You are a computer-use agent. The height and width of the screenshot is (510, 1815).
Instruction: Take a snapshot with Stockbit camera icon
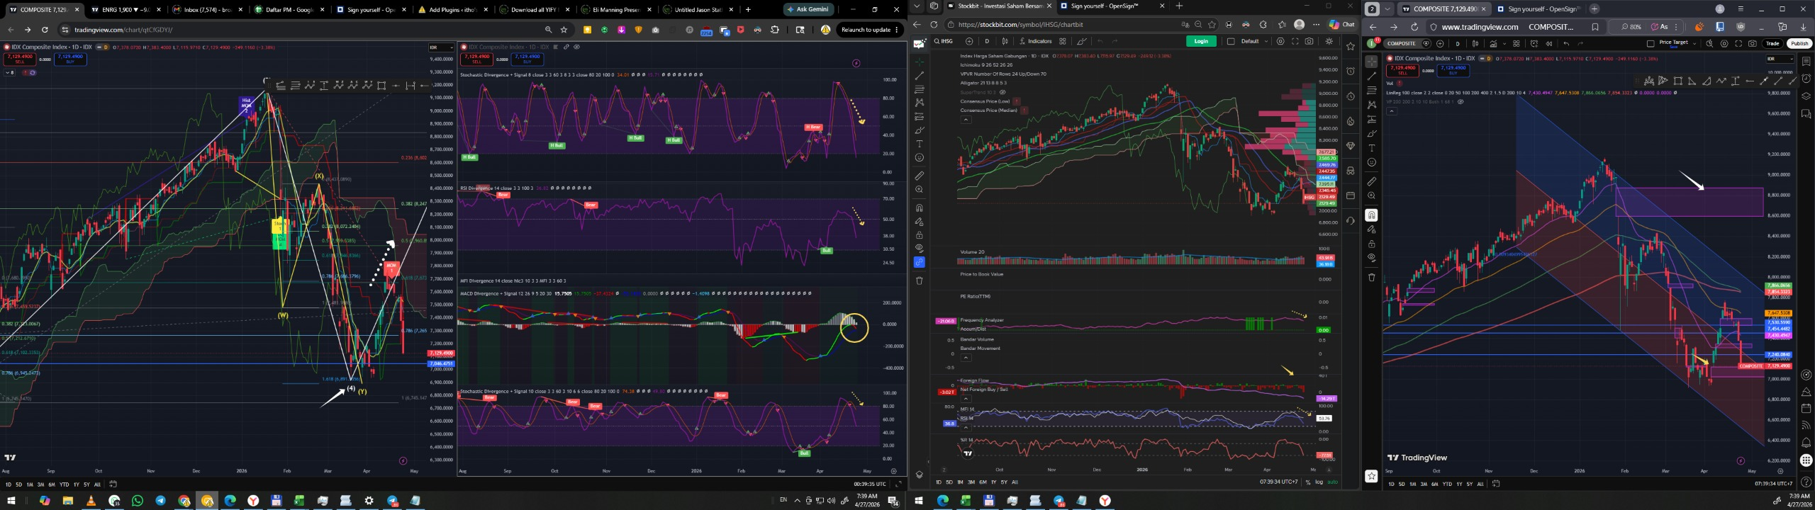[x=1309, y=41]
